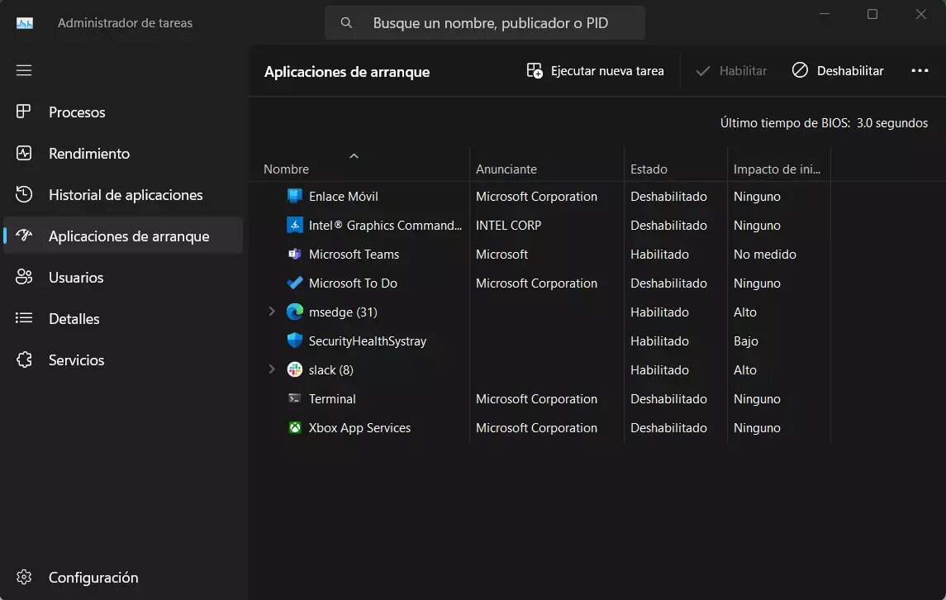Screen dimensions: 946x600
Task: Sort by the Estado column header
Action: click(x=649, y=169)
